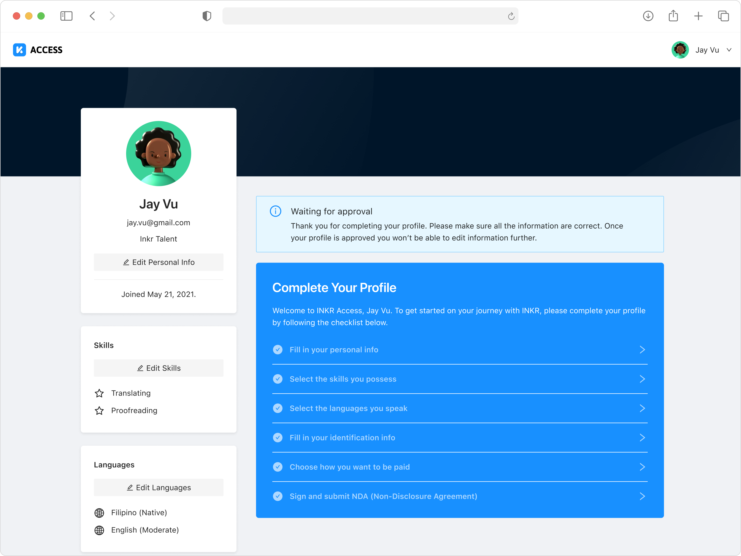Image resolution: width=741 pixels, height=556 pixels.
Task: Toggle the Safari sidebar icon
Action: click(x=66, y=16)
